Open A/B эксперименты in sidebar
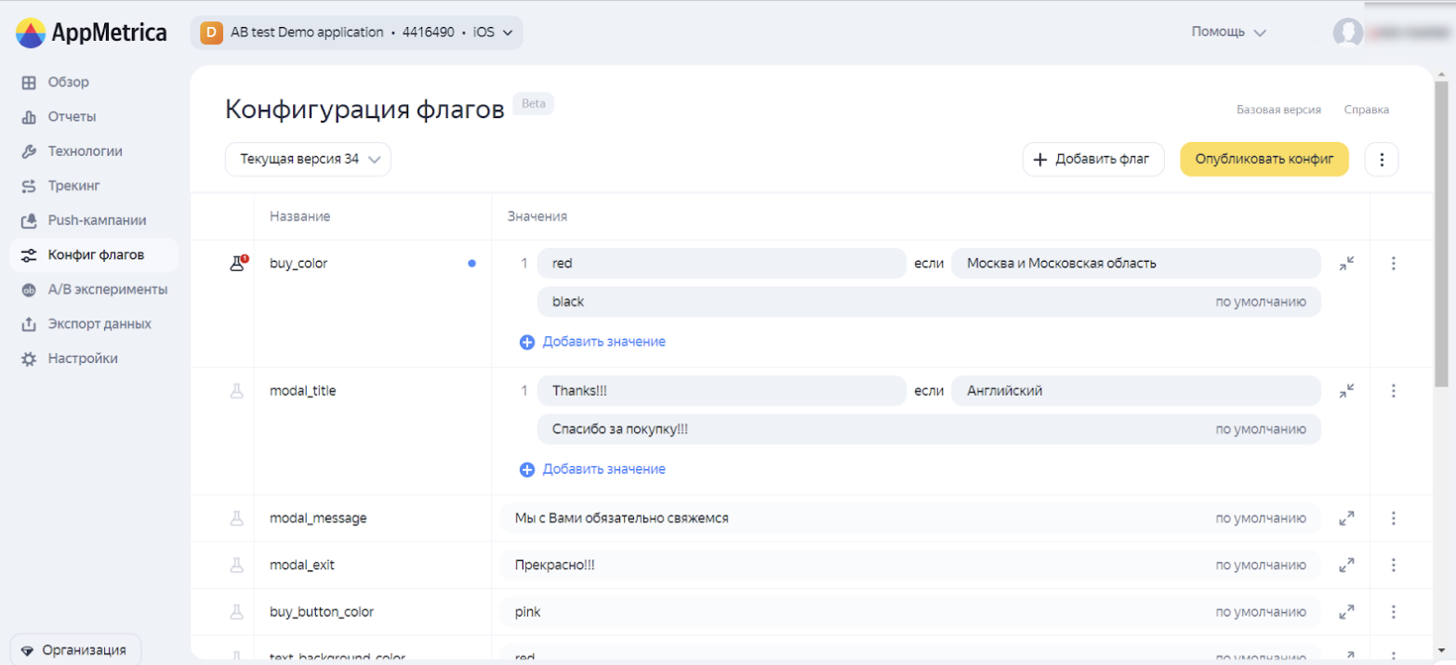Image resolution: width=1456 pixels, height=665 pixels. coord(107,290)
